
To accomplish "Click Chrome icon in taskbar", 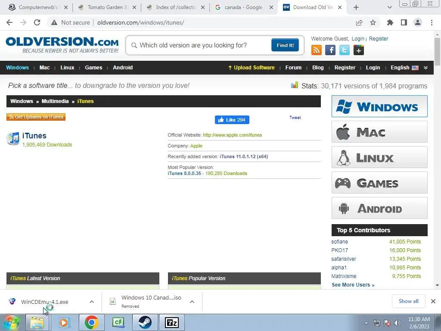I will (x=91, y=322).
